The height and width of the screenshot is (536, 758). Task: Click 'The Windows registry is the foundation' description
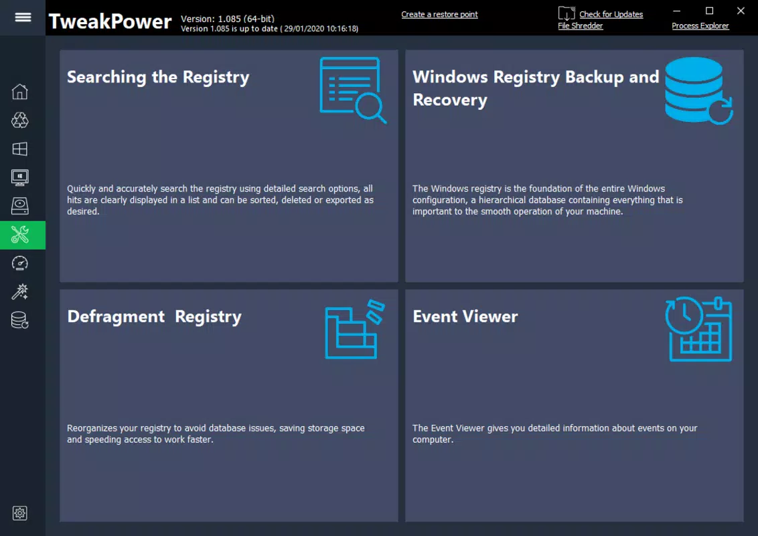coord(547,200)
